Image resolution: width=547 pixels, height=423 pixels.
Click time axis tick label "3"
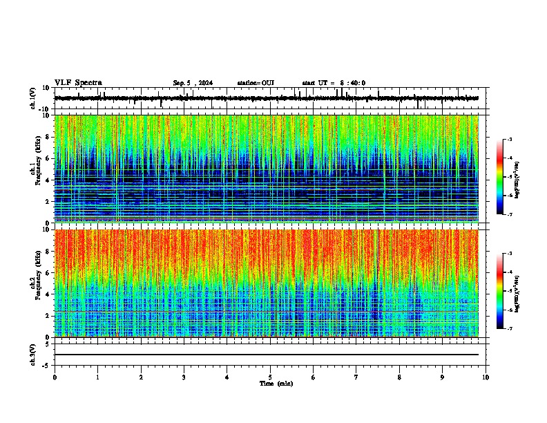tap(184, 377)
